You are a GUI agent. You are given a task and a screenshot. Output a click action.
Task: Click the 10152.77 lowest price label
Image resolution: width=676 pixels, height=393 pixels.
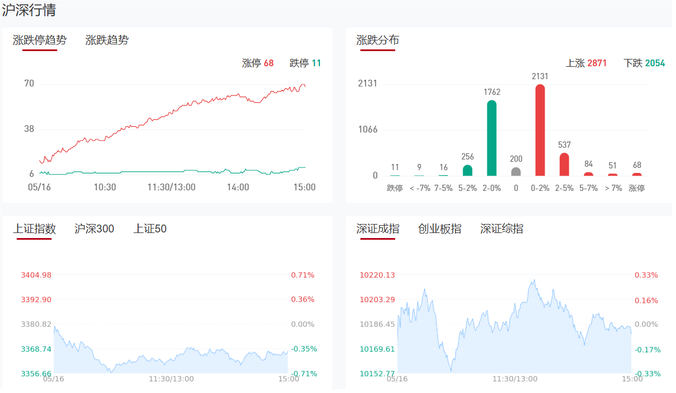point(377,374)
